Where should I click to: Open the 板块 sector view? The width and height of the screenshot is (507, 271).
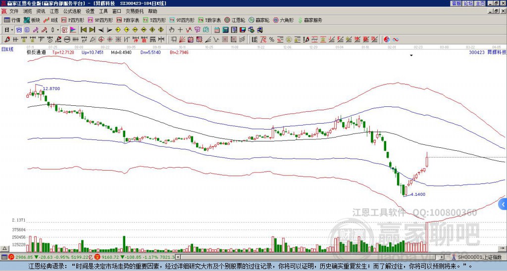click(32, 20)
